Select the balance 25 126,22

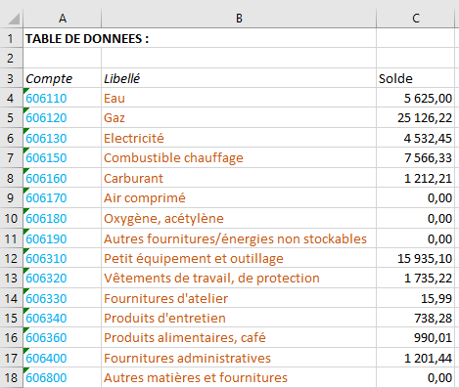pyautogui.click(x=415, y=117)
